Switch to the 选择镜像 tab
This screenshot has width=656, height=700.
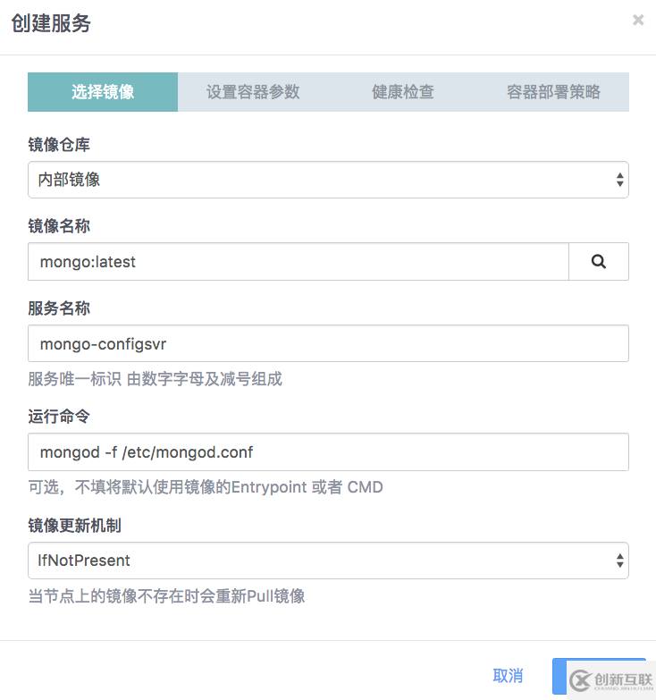coord(103,92)
